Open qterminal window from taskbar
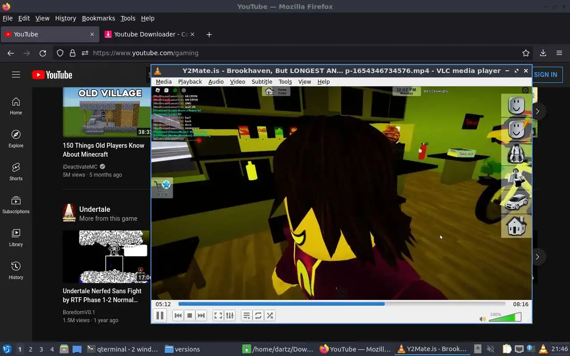This screenshot has width=570, height=356. pos(122,349)
